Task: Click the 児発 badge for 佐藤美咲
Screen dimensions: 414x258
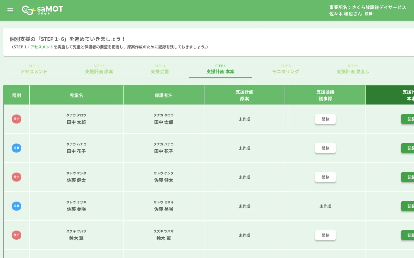Action: point(16,206)
